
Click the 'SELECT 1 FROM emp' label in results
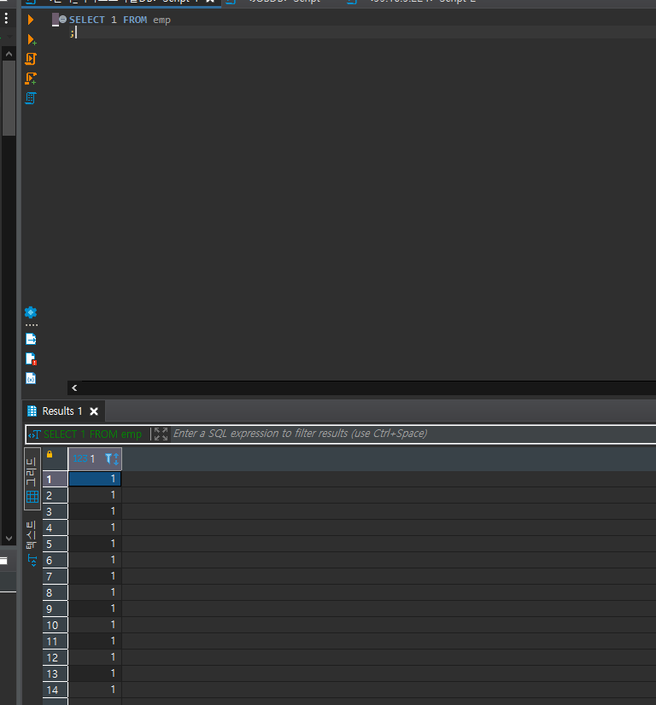(x=93, y=434)
